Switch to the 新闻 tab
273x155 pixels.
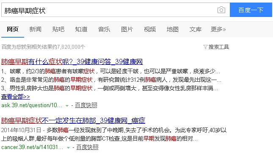(36, 29)
